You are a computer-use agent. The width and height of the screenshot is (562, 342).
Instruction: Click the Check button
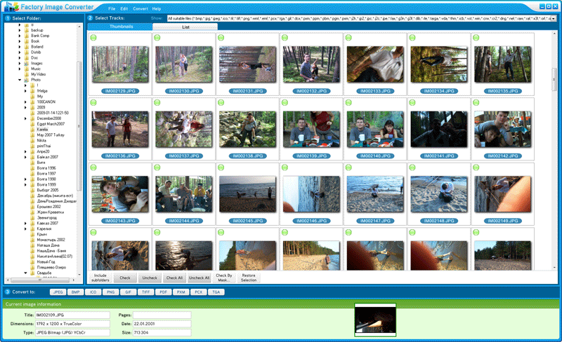[x=125, y=278]
